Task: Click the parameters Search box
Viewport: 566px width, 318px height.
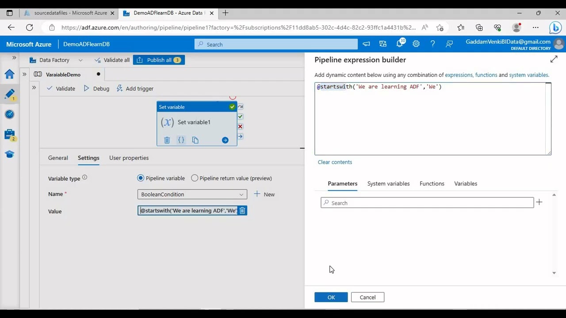Action: coord(427,203)
